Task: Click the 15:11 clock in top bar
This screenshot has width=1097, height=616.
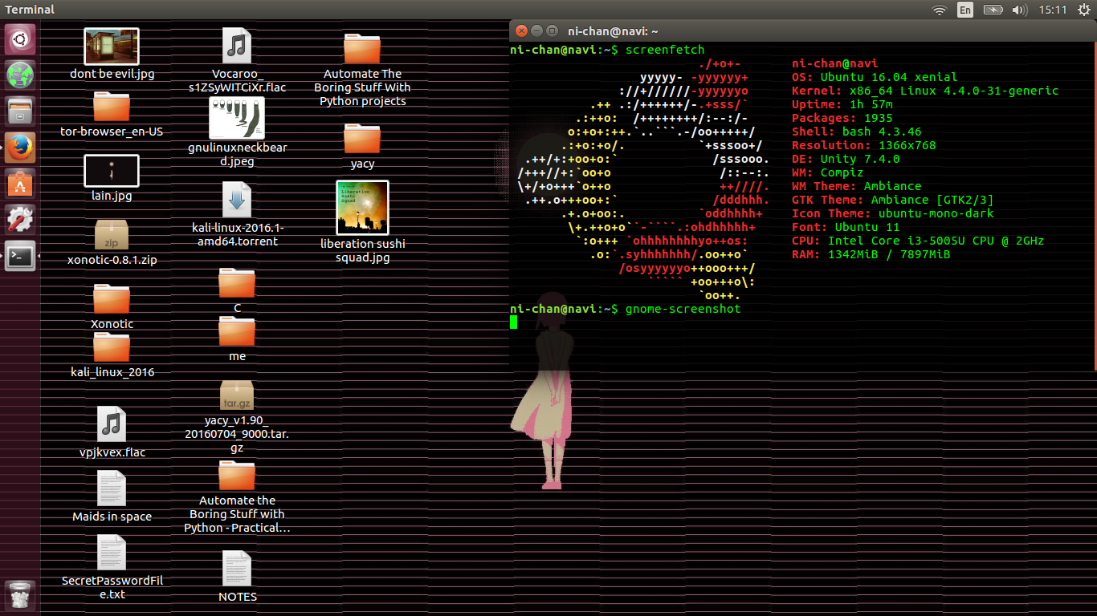Action: [1052, 10]
